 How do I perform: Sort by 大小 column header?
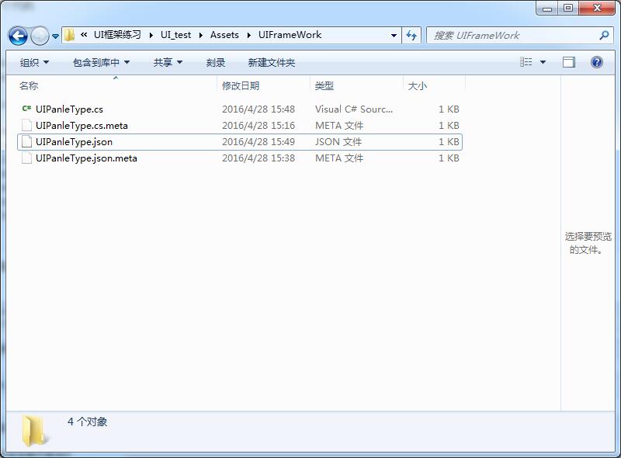click(418, 85)
